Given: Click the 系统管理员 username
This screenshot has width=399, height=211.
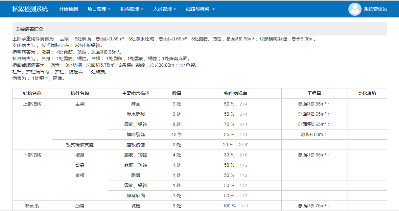Looking at the screenshot, I should 375,9.
